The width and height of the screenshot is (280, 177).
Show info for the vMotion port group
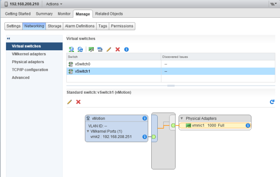point(144,118)
